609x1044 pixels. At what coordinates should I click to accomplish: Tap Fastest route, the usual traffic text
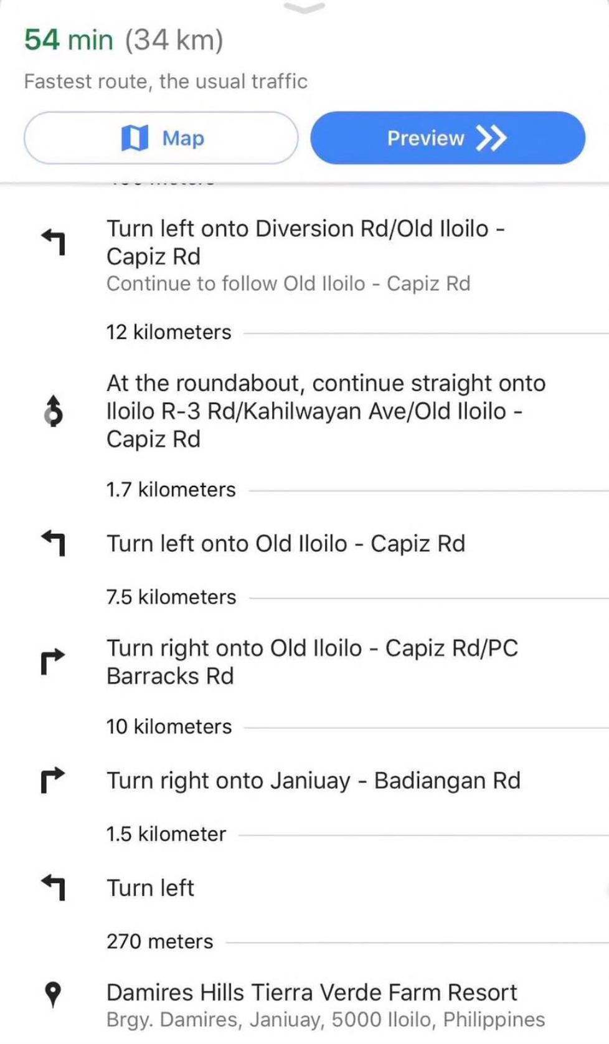pos(166,81)
